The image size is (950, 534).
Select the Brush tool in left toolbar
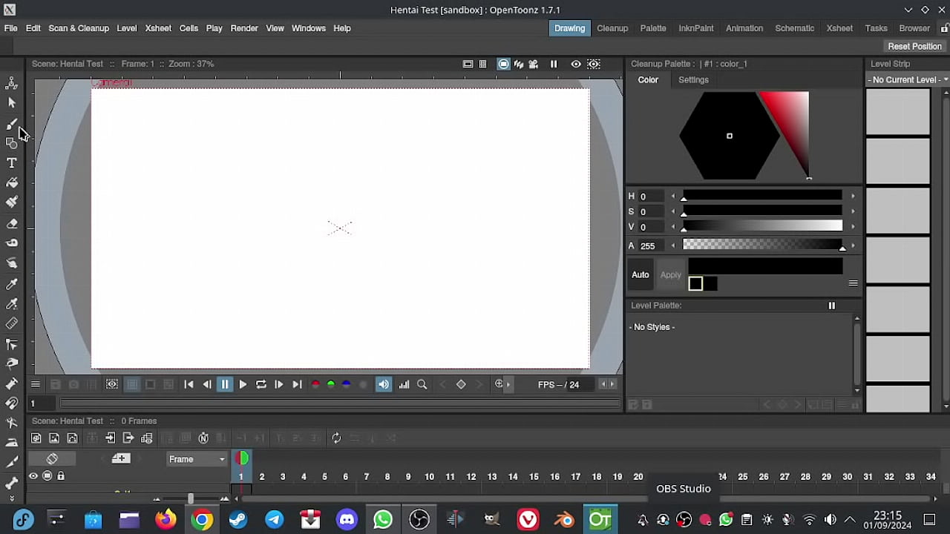pos(12,123)
